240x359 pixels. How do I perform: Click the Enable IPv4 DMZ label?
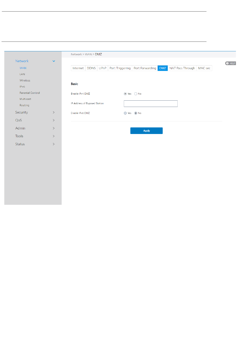pyautogui.click(x=80, y=94)
